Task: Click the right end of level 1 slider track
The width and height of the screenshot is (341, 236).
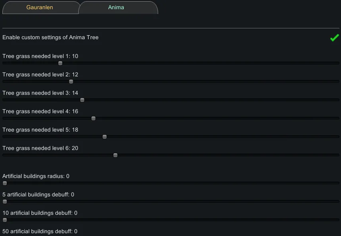Action: (x=337, y=63)
